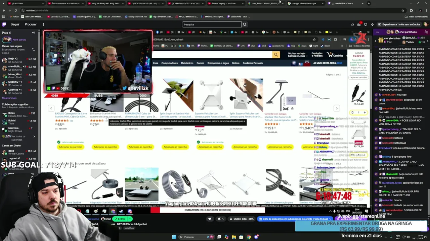Click the green Entrar button

point(120,219)
